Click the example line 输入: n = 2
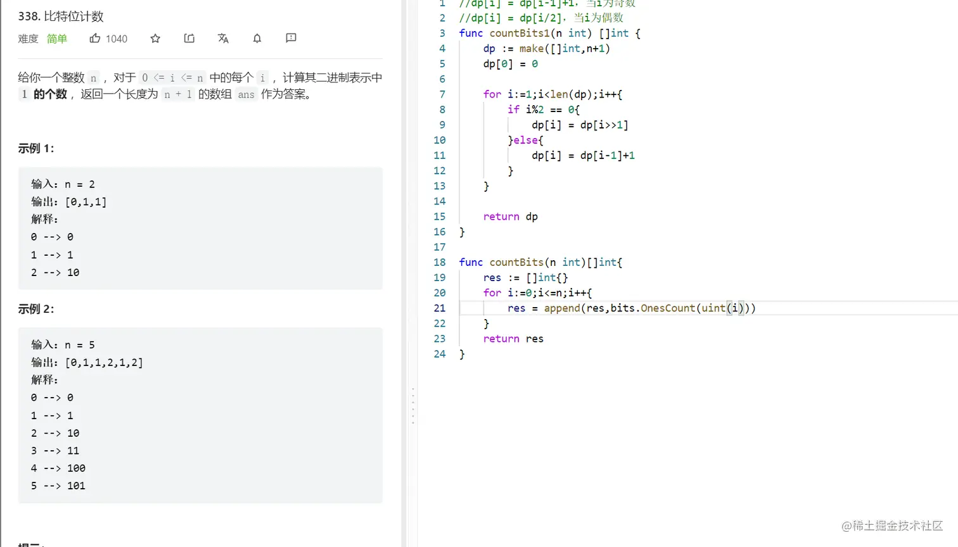958x547 pixels. (x=63, y=184)
